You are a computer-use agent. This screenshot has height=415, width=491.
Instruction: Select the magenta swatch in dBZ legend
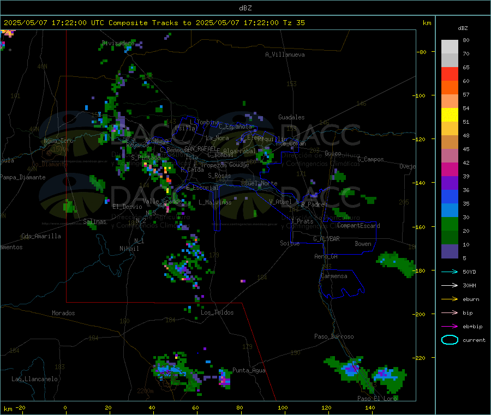450,169
